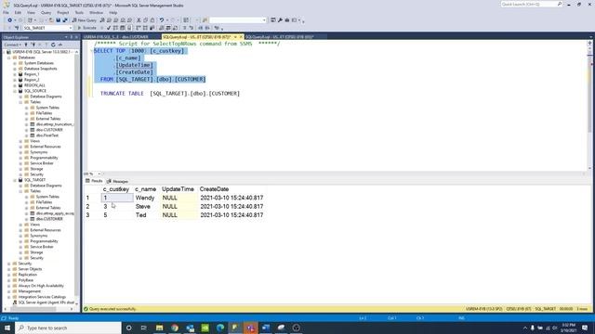The height and width of the screenshot is (334, 595).
Task: Open the notification center icon
Action: point(585,328)
